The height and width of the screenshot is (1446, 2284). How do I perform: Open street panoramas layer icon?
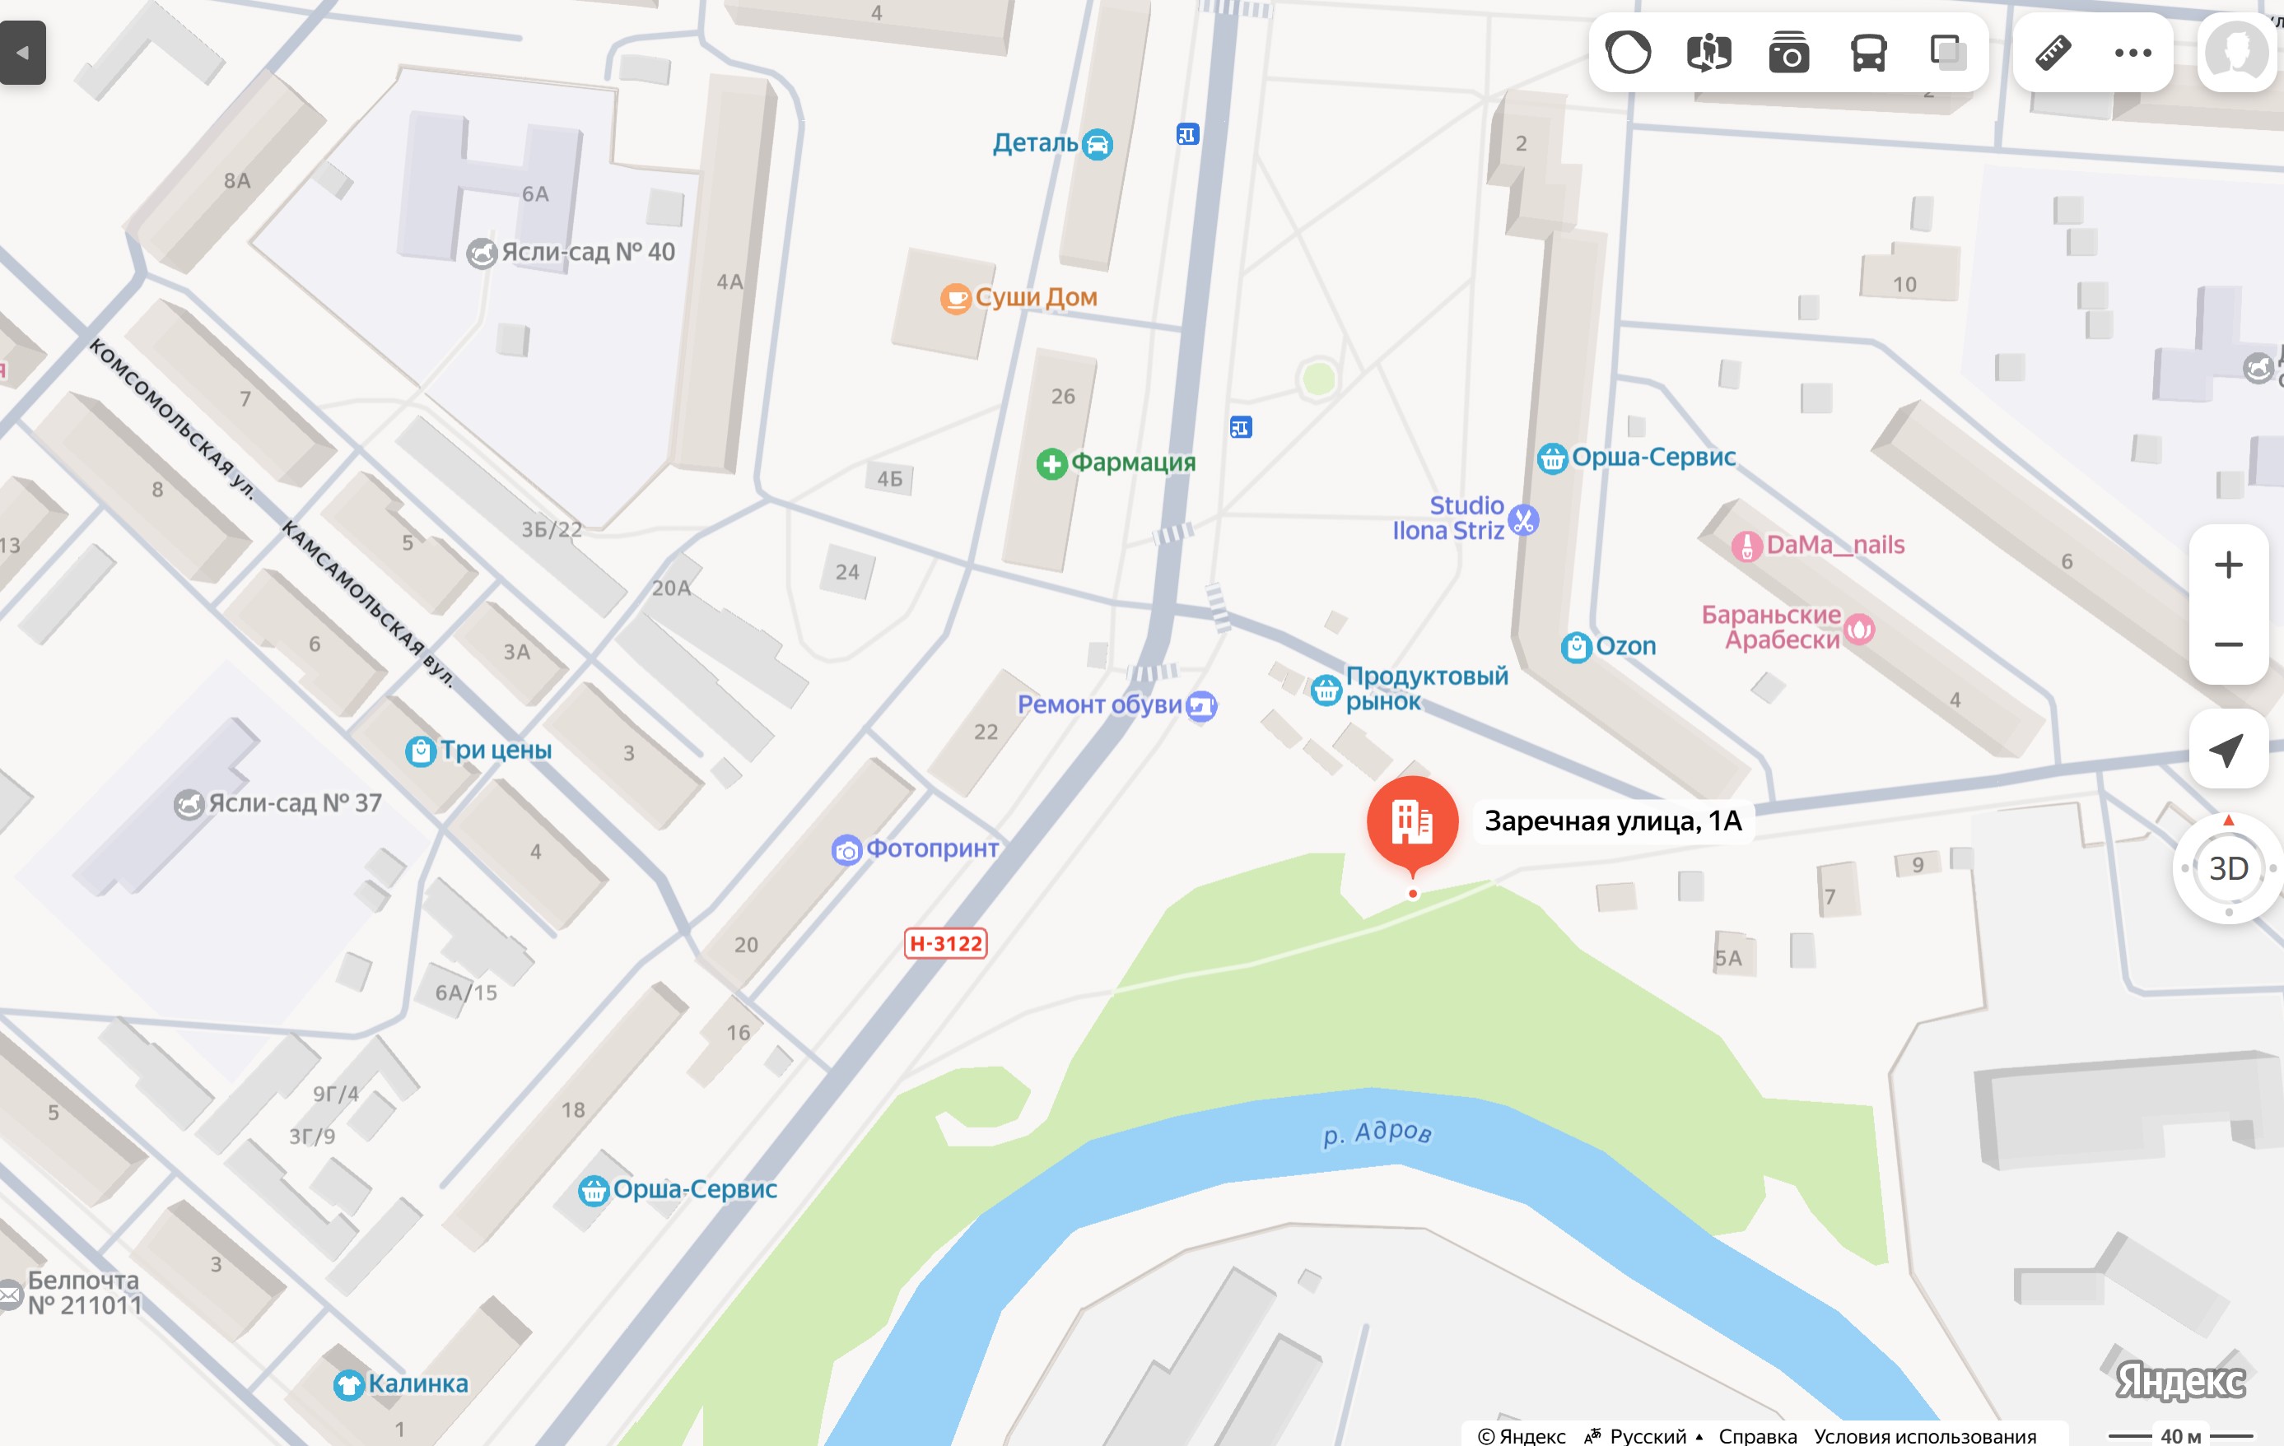tap(1708, 52)
